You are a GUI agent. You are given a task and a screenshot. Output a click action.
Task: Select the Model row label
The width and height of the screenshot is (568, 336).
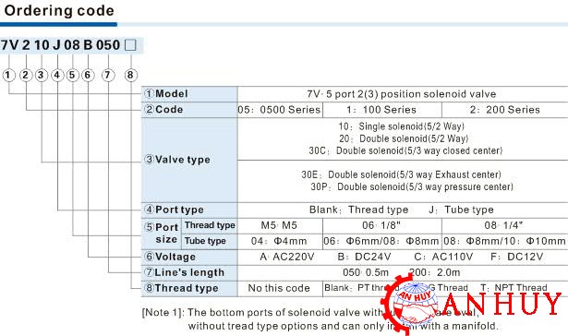(x=166, y=94)
